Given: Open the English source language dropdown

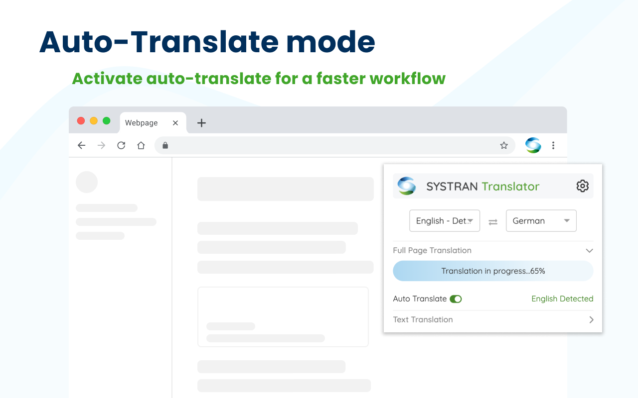Looking at the screenshot, I should pos(445,221).
